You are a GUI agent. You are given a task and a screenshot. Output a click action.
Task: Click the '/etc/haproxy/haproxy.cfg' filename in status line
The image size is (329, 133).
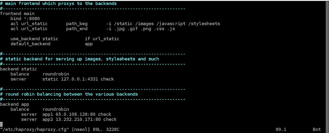coord(34,130)
